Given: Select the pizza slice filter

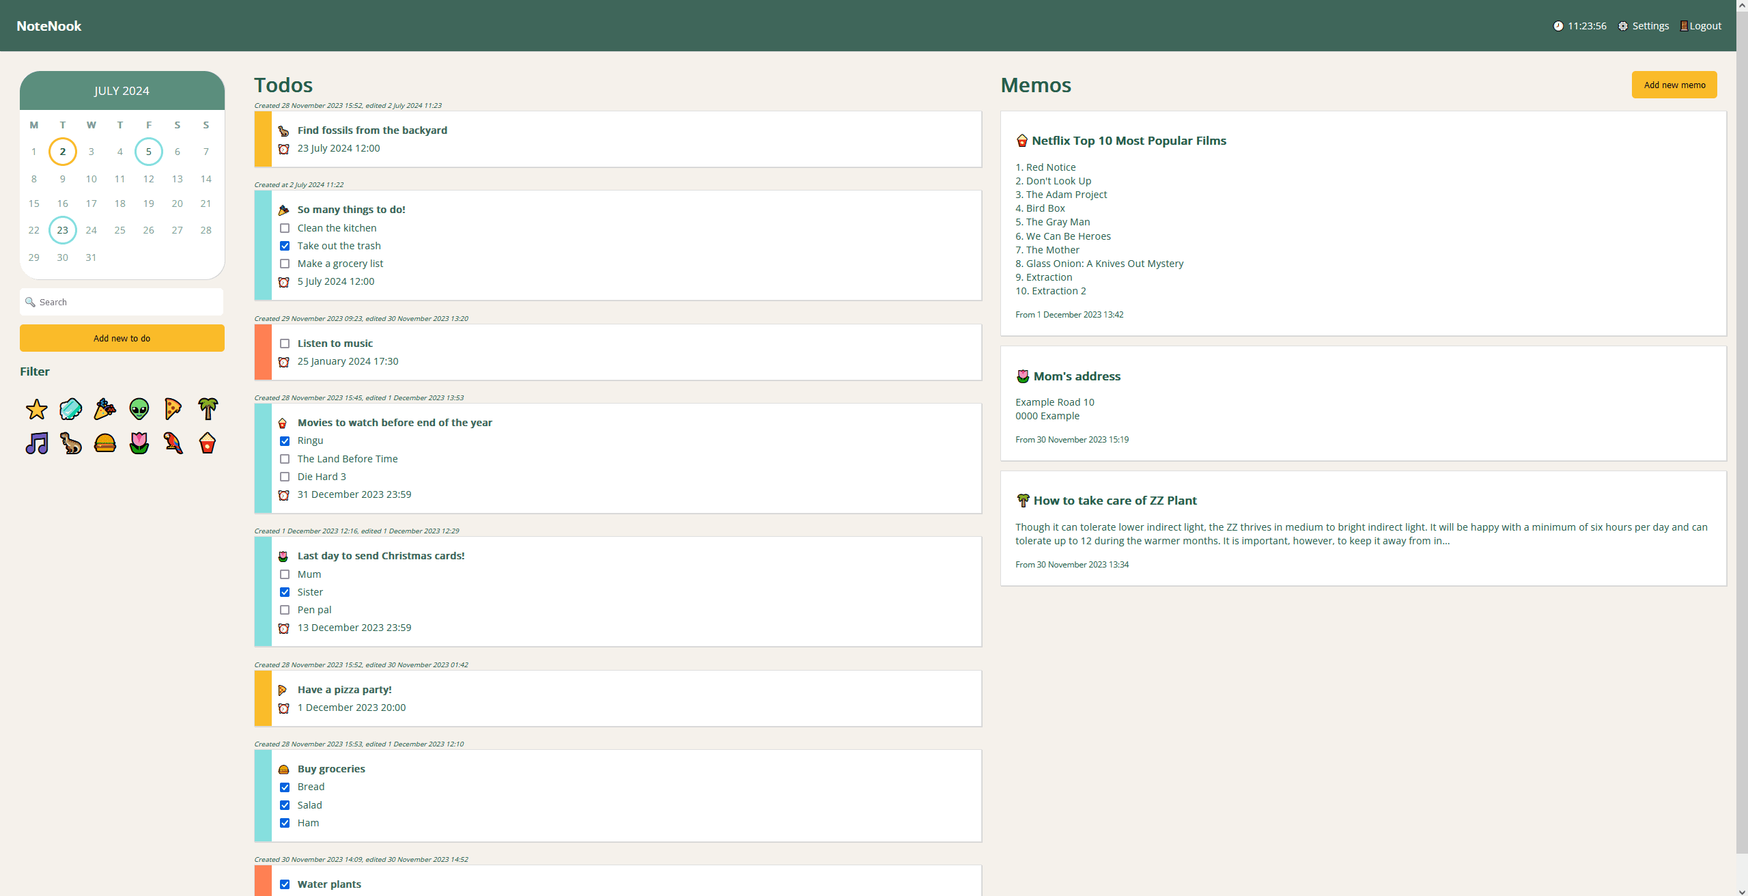Looking at the screenshot, I should click(173, 409).
